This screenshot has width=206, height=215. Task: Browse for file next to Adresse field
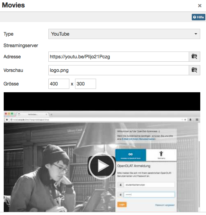click(x=194, y=57)
